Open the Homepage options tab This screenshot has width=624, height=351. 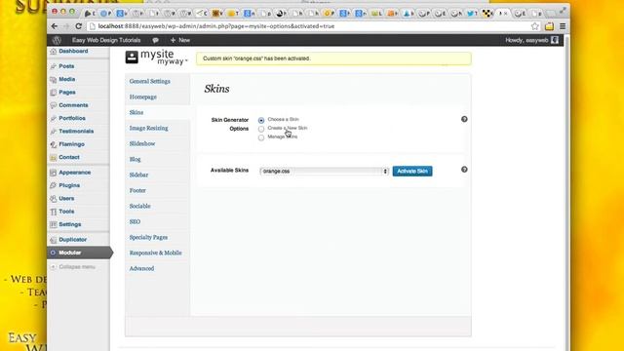(143, 97)
